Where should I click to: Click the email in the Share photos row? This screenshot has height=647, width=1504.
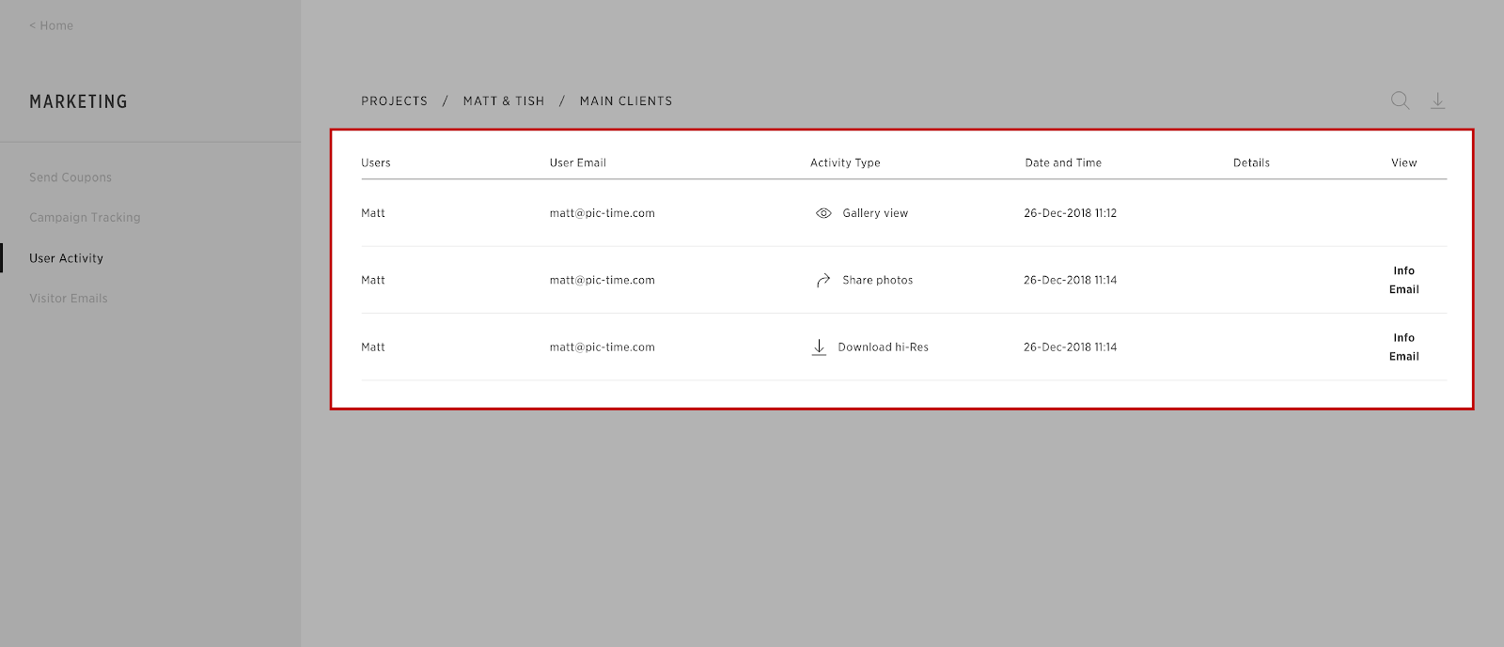(x=603, y=280)
